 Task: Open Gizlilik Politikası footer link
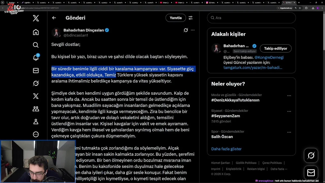point(246,163)
